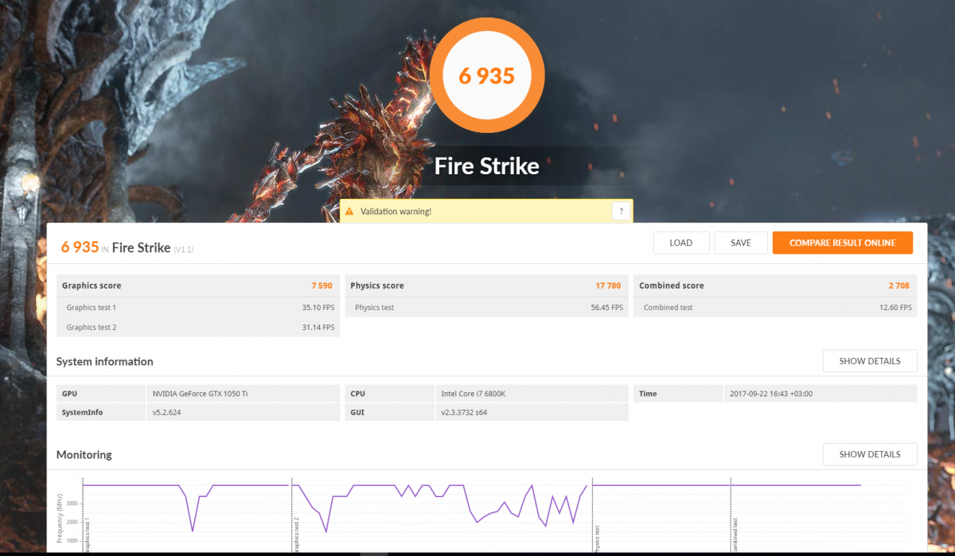Click the Fire Strike title text
This screenshot has width=955, height=556.
pos(487,166)
